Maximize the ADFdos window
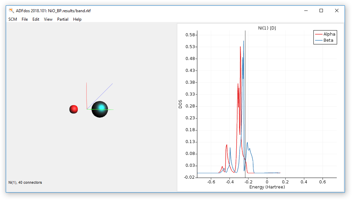 (321, 11)
